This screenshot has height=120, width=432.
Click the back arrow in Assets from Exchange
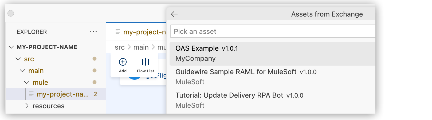click(x=174, y=14)
